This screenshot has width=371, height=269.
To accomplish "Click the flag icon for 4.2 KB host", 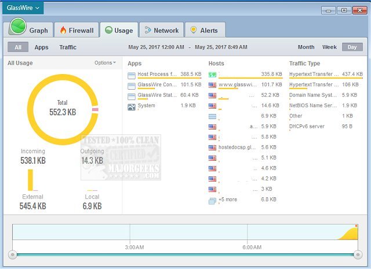I will pyautogui.click(x=212, y=179).
